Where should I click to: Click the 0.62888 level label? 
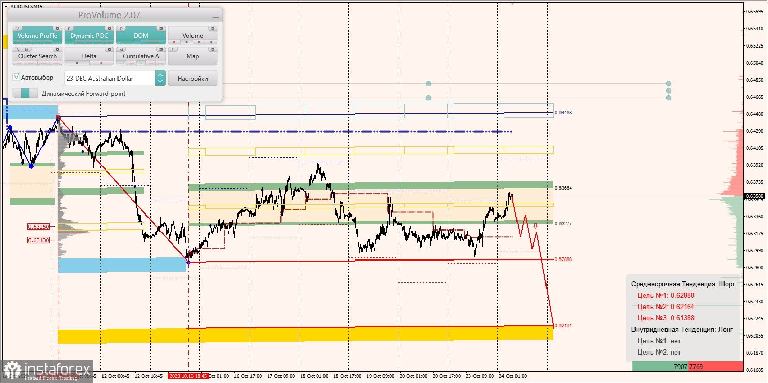563,259
